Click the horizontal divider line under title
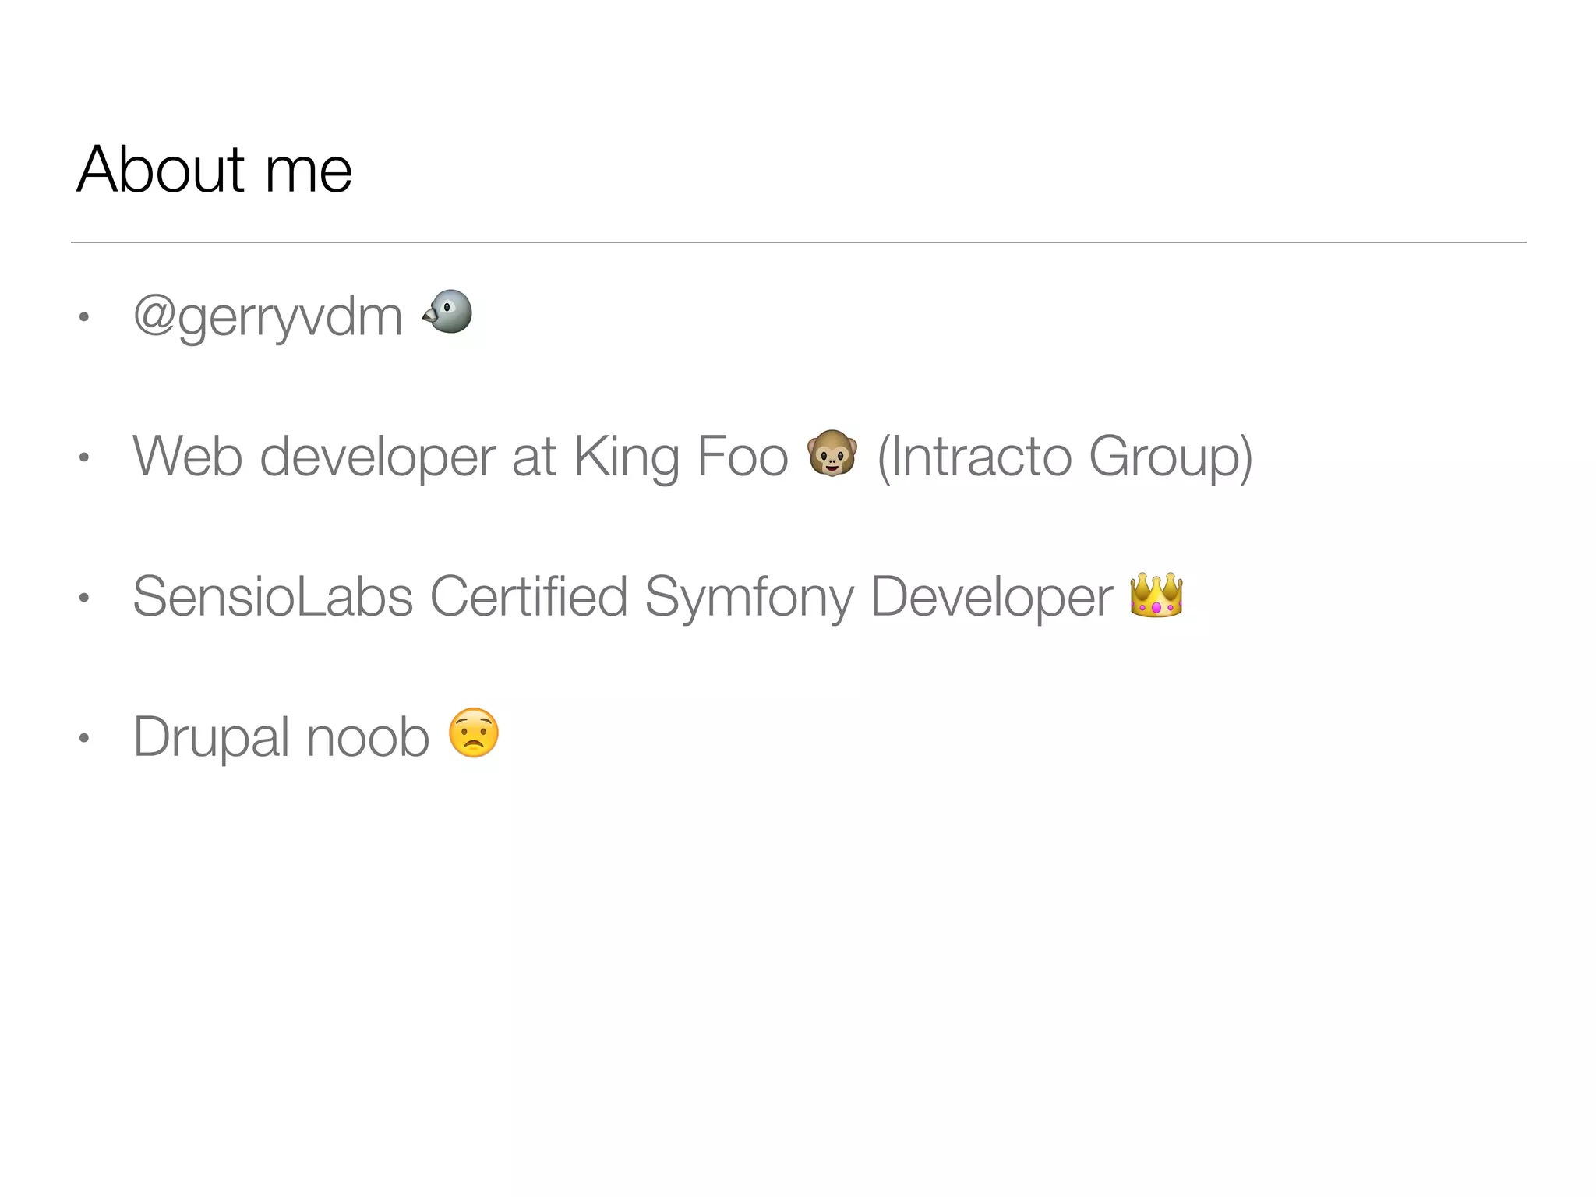This screenshot has height=1197, width=1596. [x=798, y=242]
